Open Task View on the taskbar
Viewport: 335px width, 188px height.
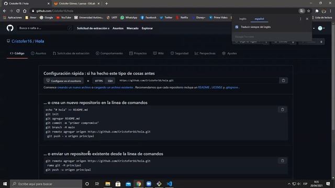[97, 184]
